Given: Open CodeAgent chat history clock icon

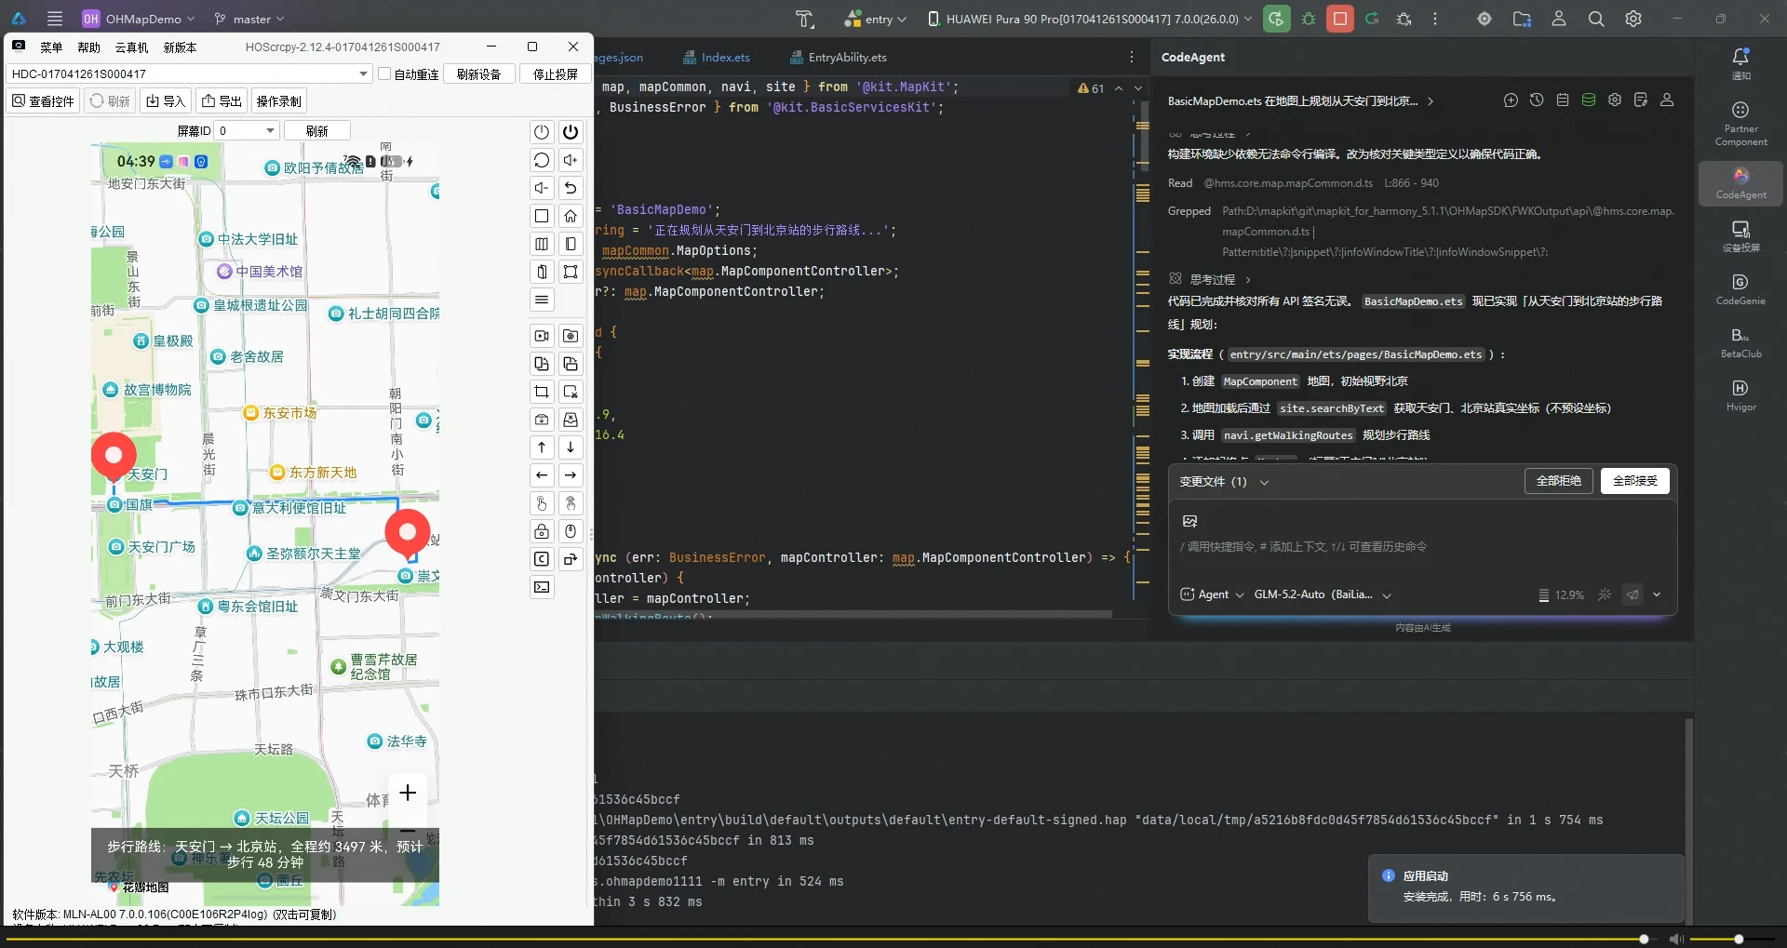Looking at the screenshot, I should (1537, 100).
